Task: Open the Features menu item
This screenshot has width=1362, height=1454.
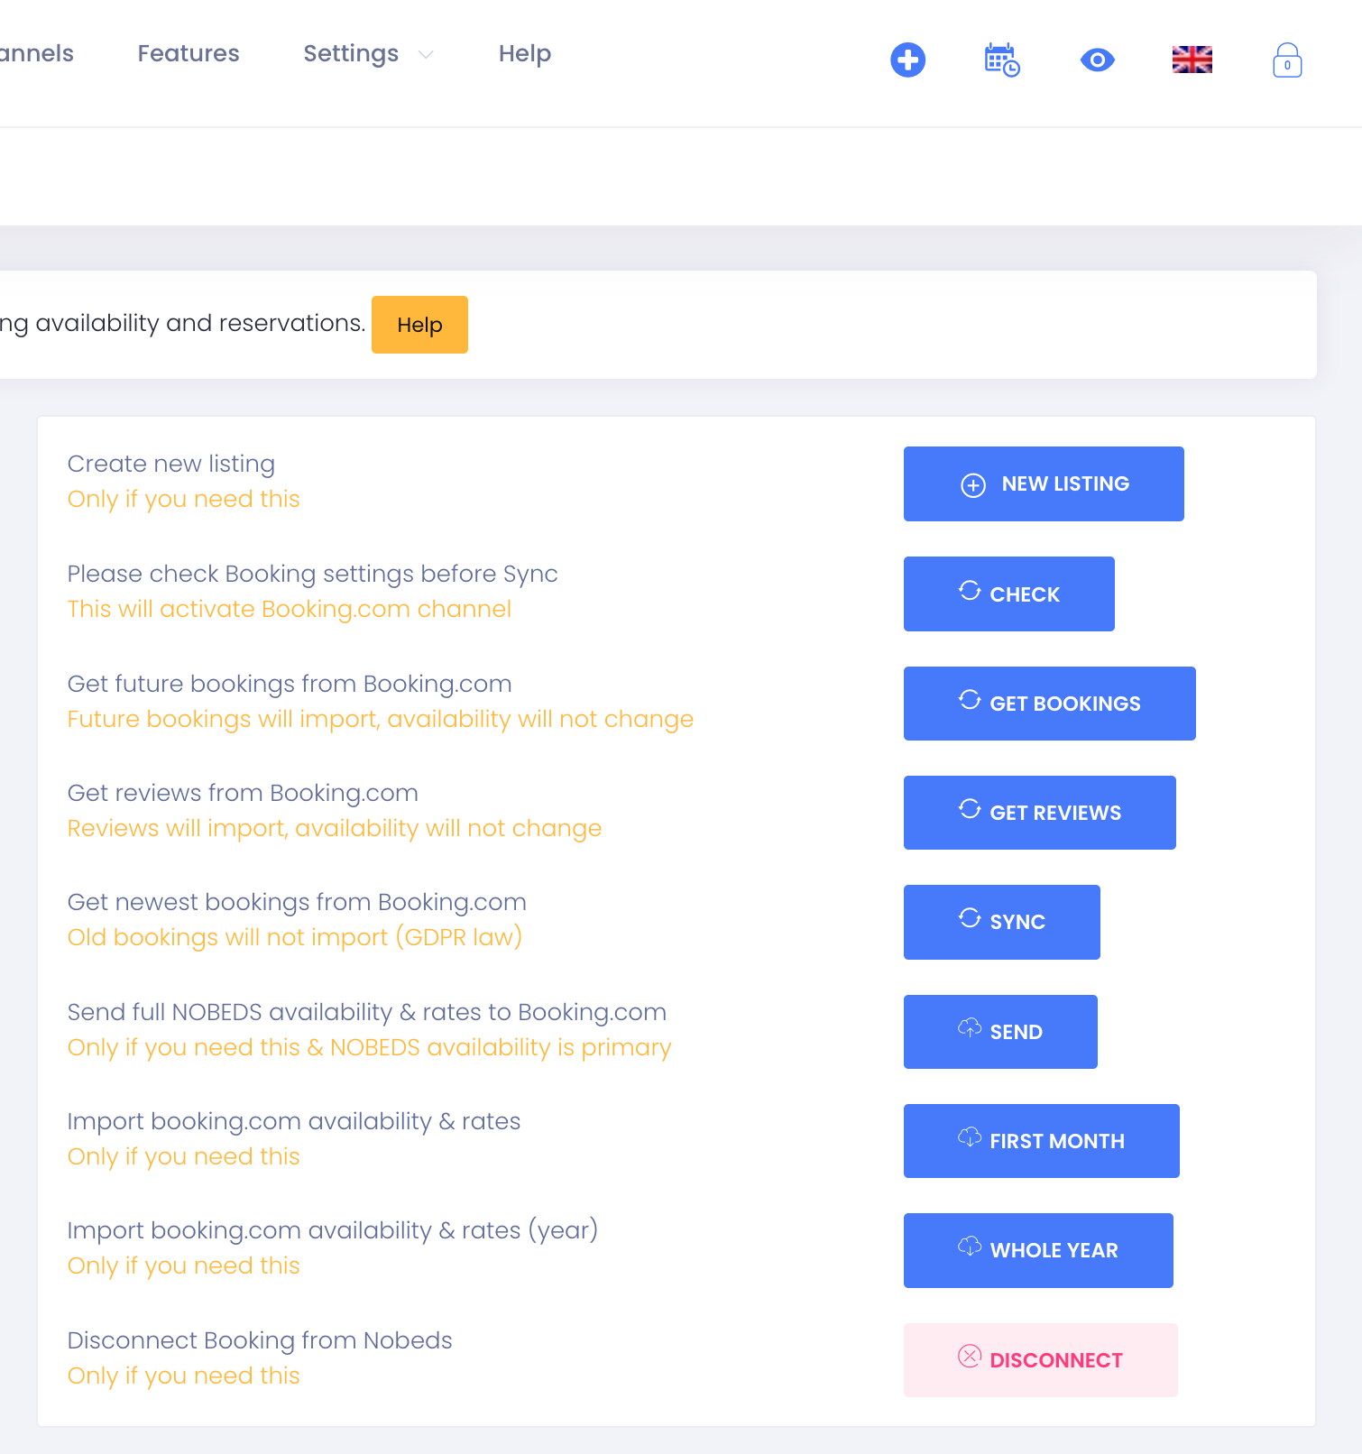Action: [x=189, y=54]
